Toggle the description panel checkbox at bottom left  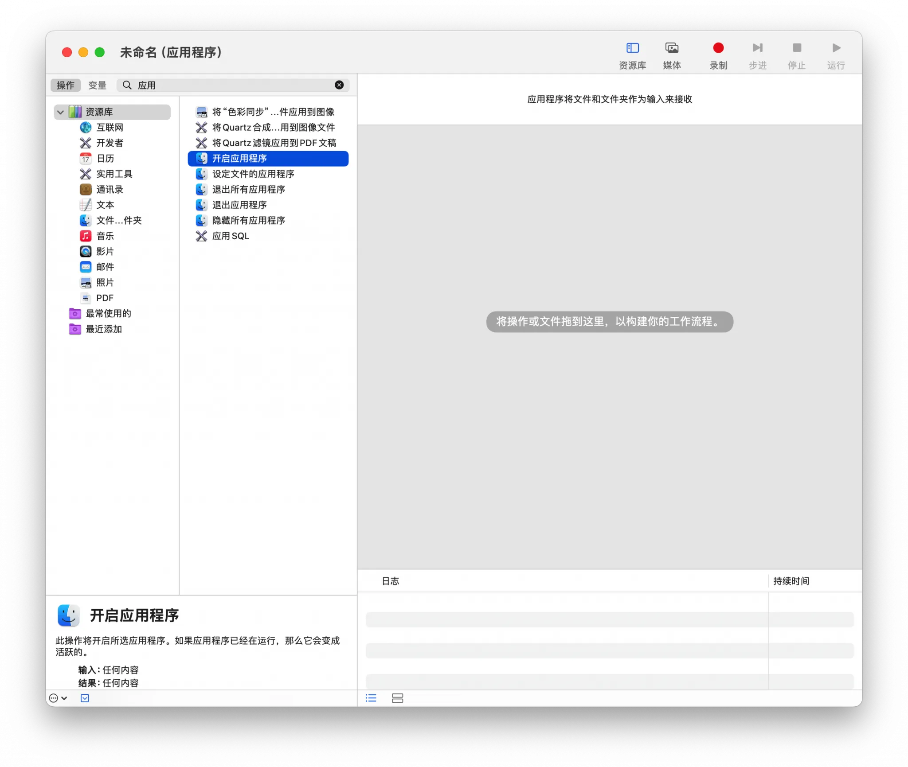(85, 698)
